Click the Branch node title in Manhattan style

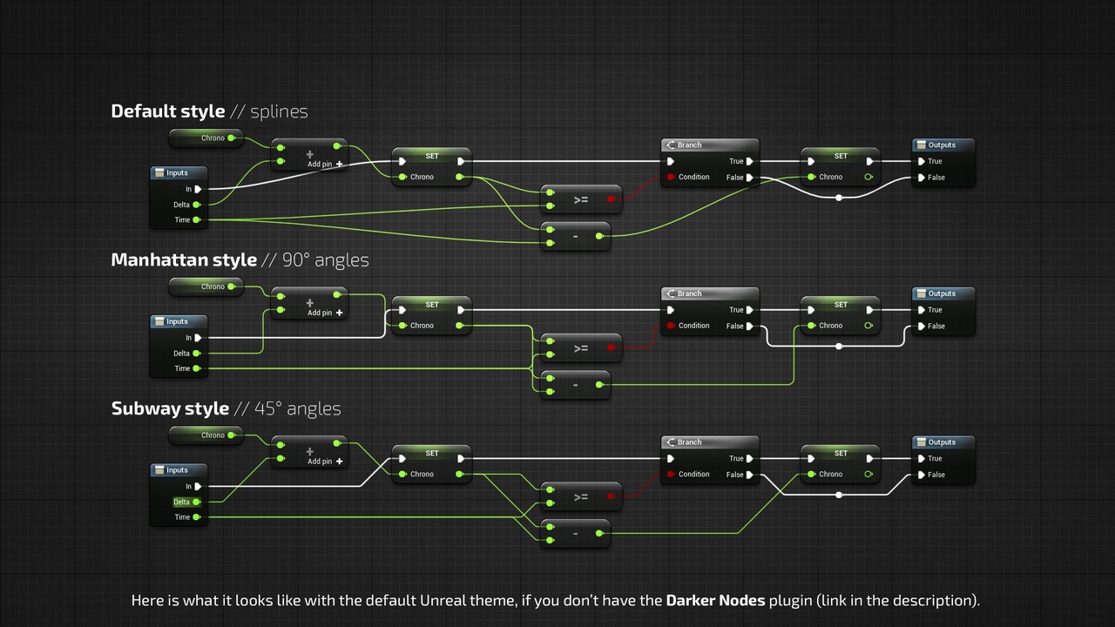(689, 293)
